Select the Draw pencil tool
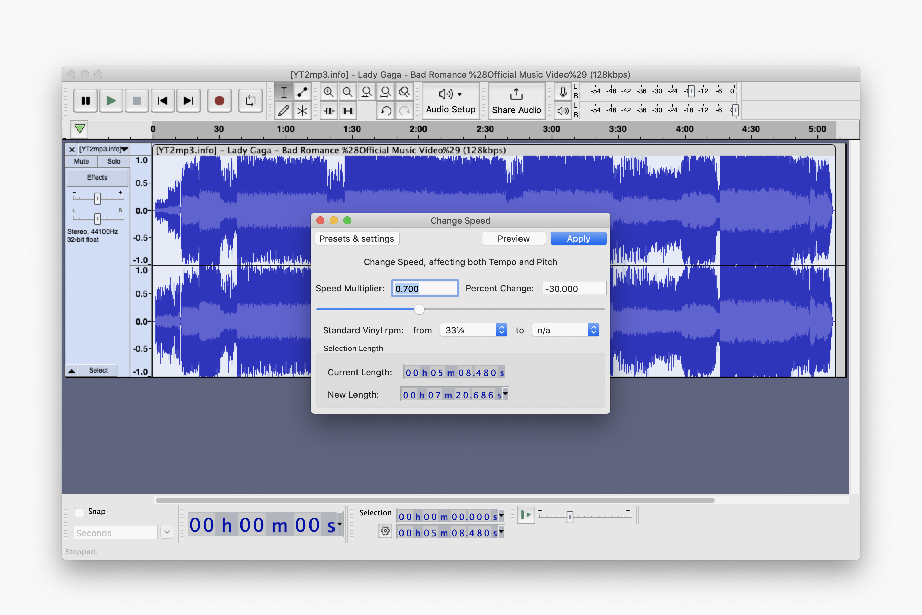922x615 pixels. point(284,111)
